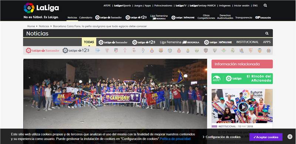Pick the Levante UD crest

click(x=206, y=50)
